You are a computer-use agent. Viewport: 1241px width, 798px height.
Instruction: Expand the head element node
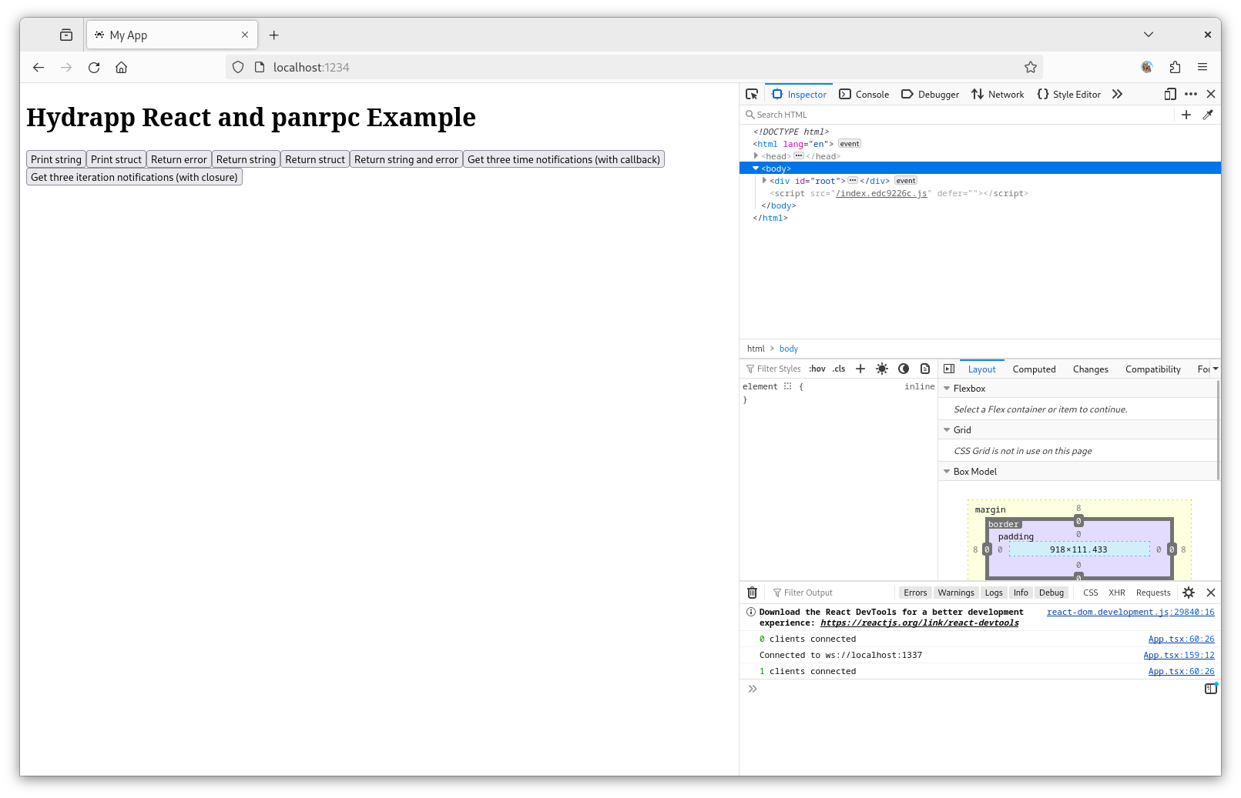756,156
